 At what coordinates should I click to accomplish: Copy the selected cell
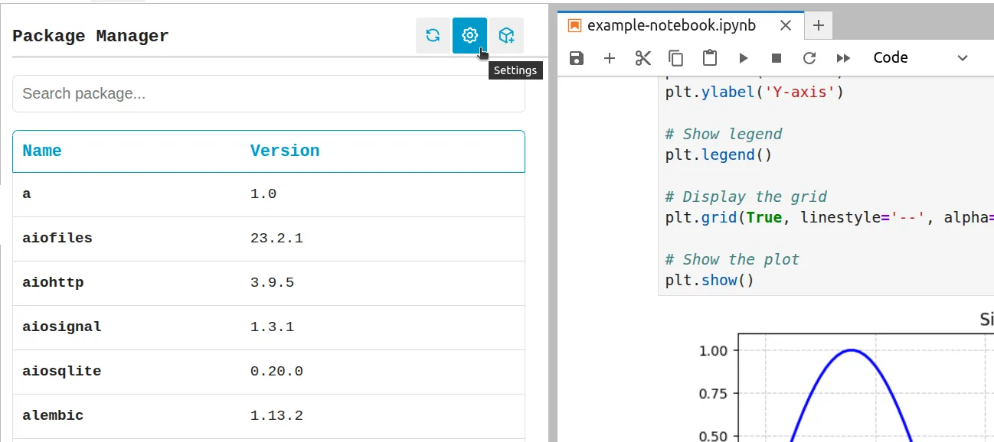click(x=676, y=57)
